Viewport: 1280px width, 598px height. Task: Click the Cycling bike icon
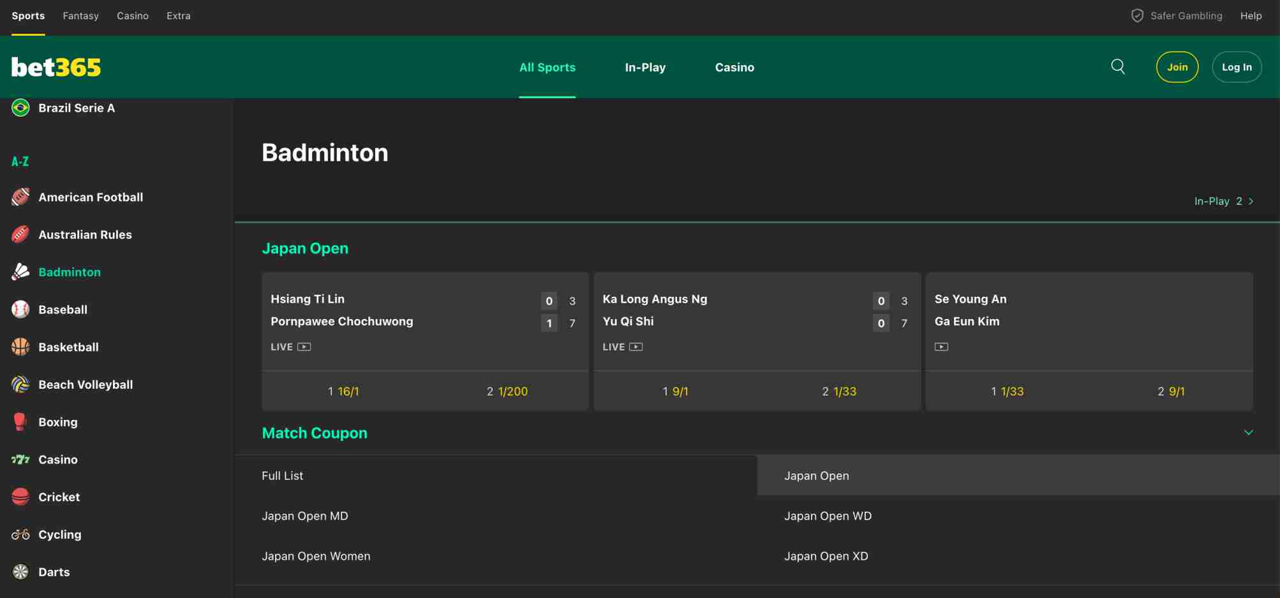[20, 535]
